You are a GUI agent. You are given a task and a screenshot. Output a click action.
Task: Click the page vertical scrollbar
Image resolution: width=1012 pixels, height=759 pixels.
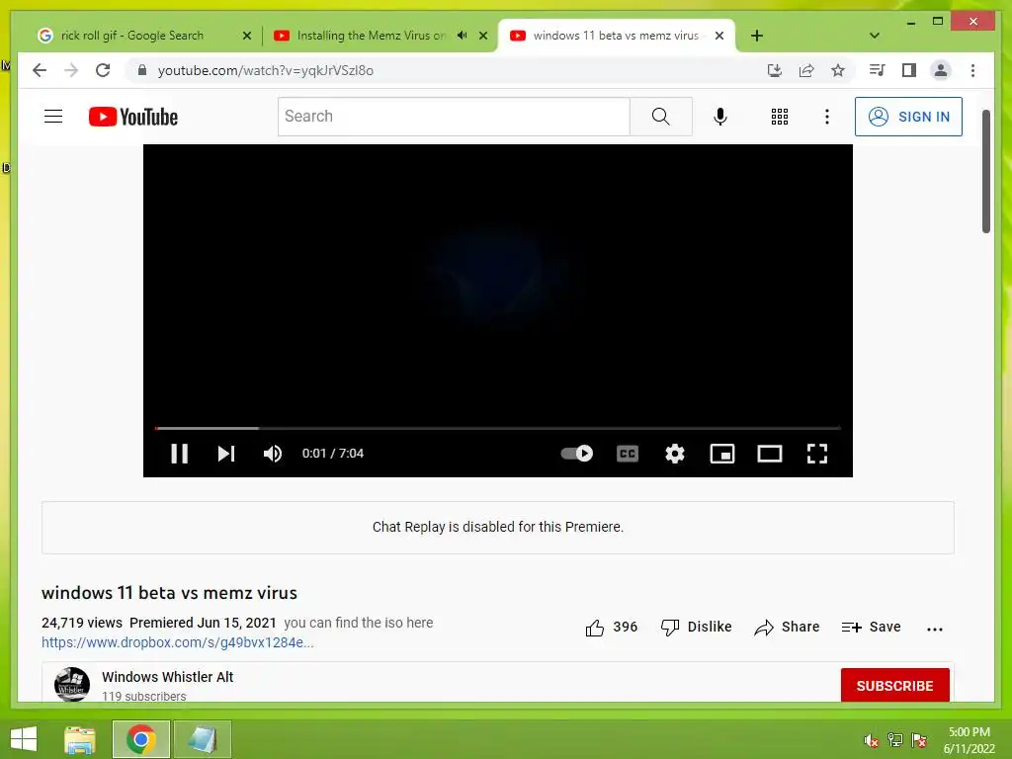click(x=986, y=172)
